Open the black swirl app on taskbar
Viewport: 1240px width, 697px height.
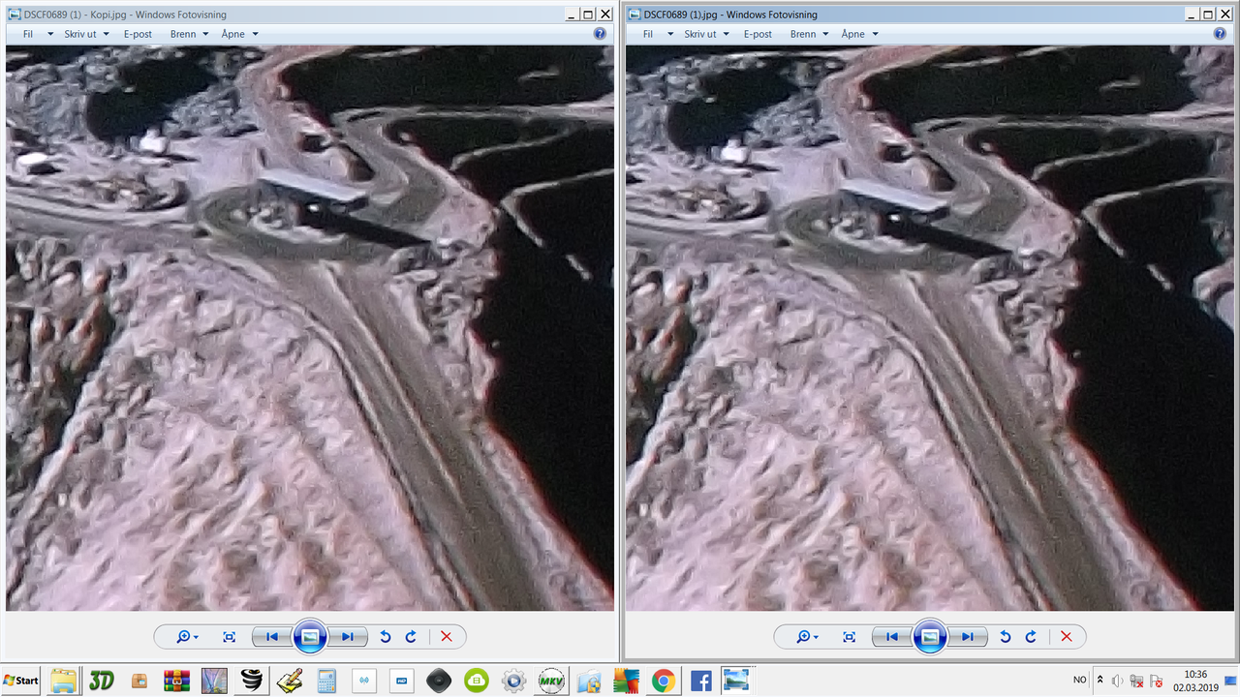tap(251, 681)
